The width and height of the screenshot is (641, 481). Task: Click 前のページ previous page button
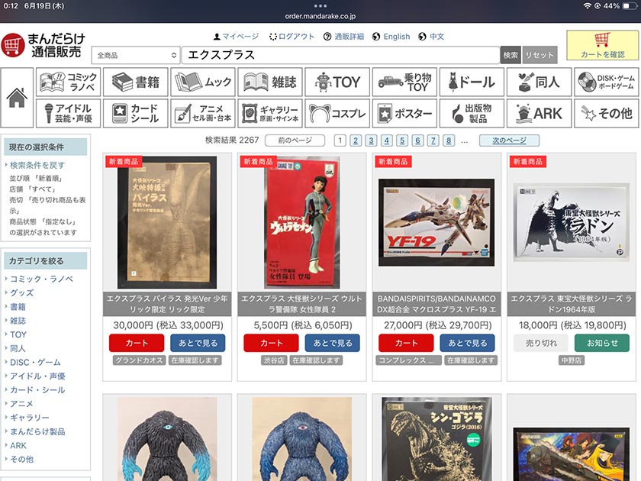pyautogui.click(x=295, y=140)
